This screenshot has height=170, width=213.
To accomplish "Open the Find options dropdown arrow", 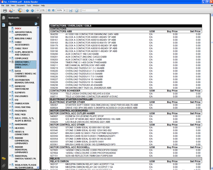I will 99,10.
